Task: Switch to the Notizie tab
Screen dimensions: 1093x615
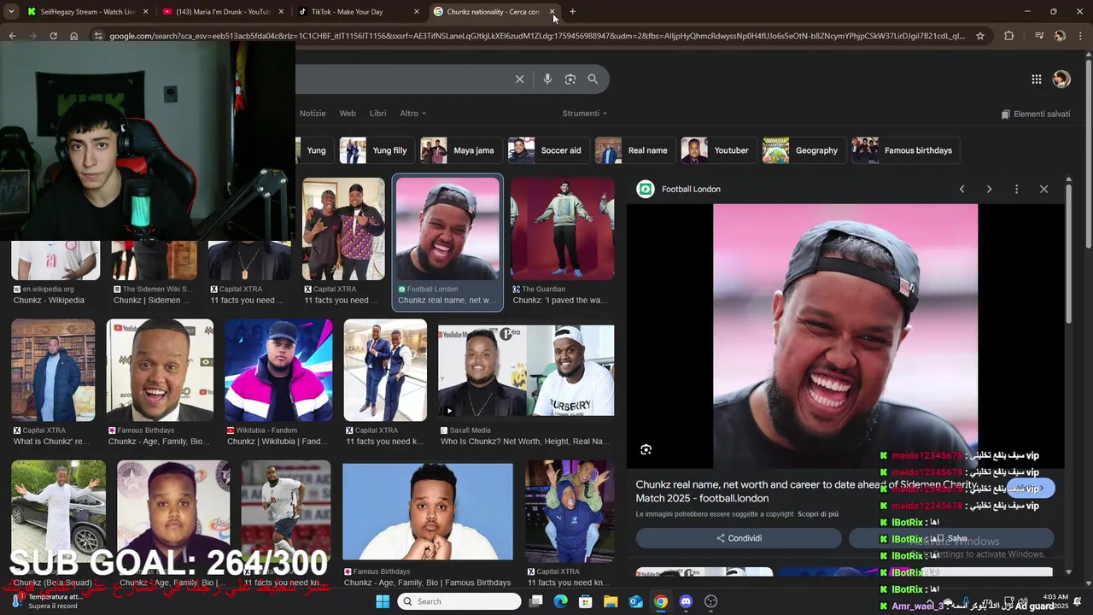Action: [x=313, y=114]
